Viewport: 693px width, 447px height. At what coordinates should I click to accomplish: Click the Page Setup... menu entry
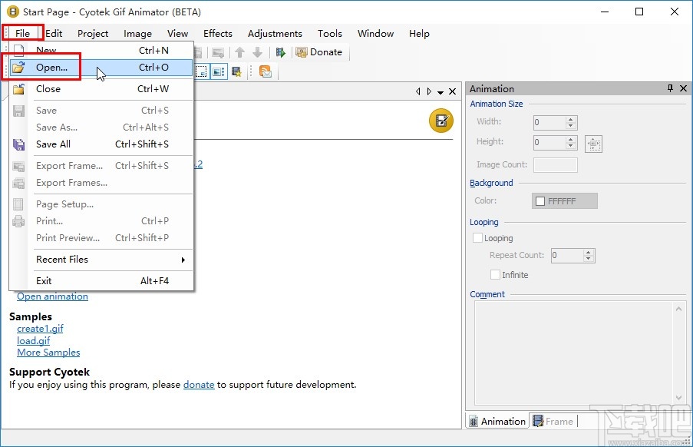coord(101,204)
